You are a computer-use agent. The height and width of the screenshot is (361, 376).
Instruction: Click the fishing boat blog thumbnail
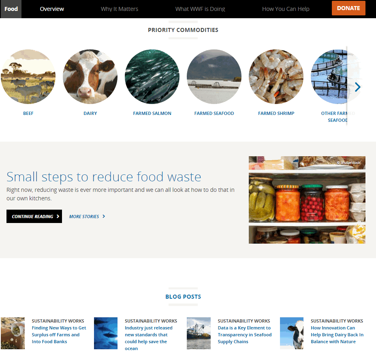click(x=199, y=333)
